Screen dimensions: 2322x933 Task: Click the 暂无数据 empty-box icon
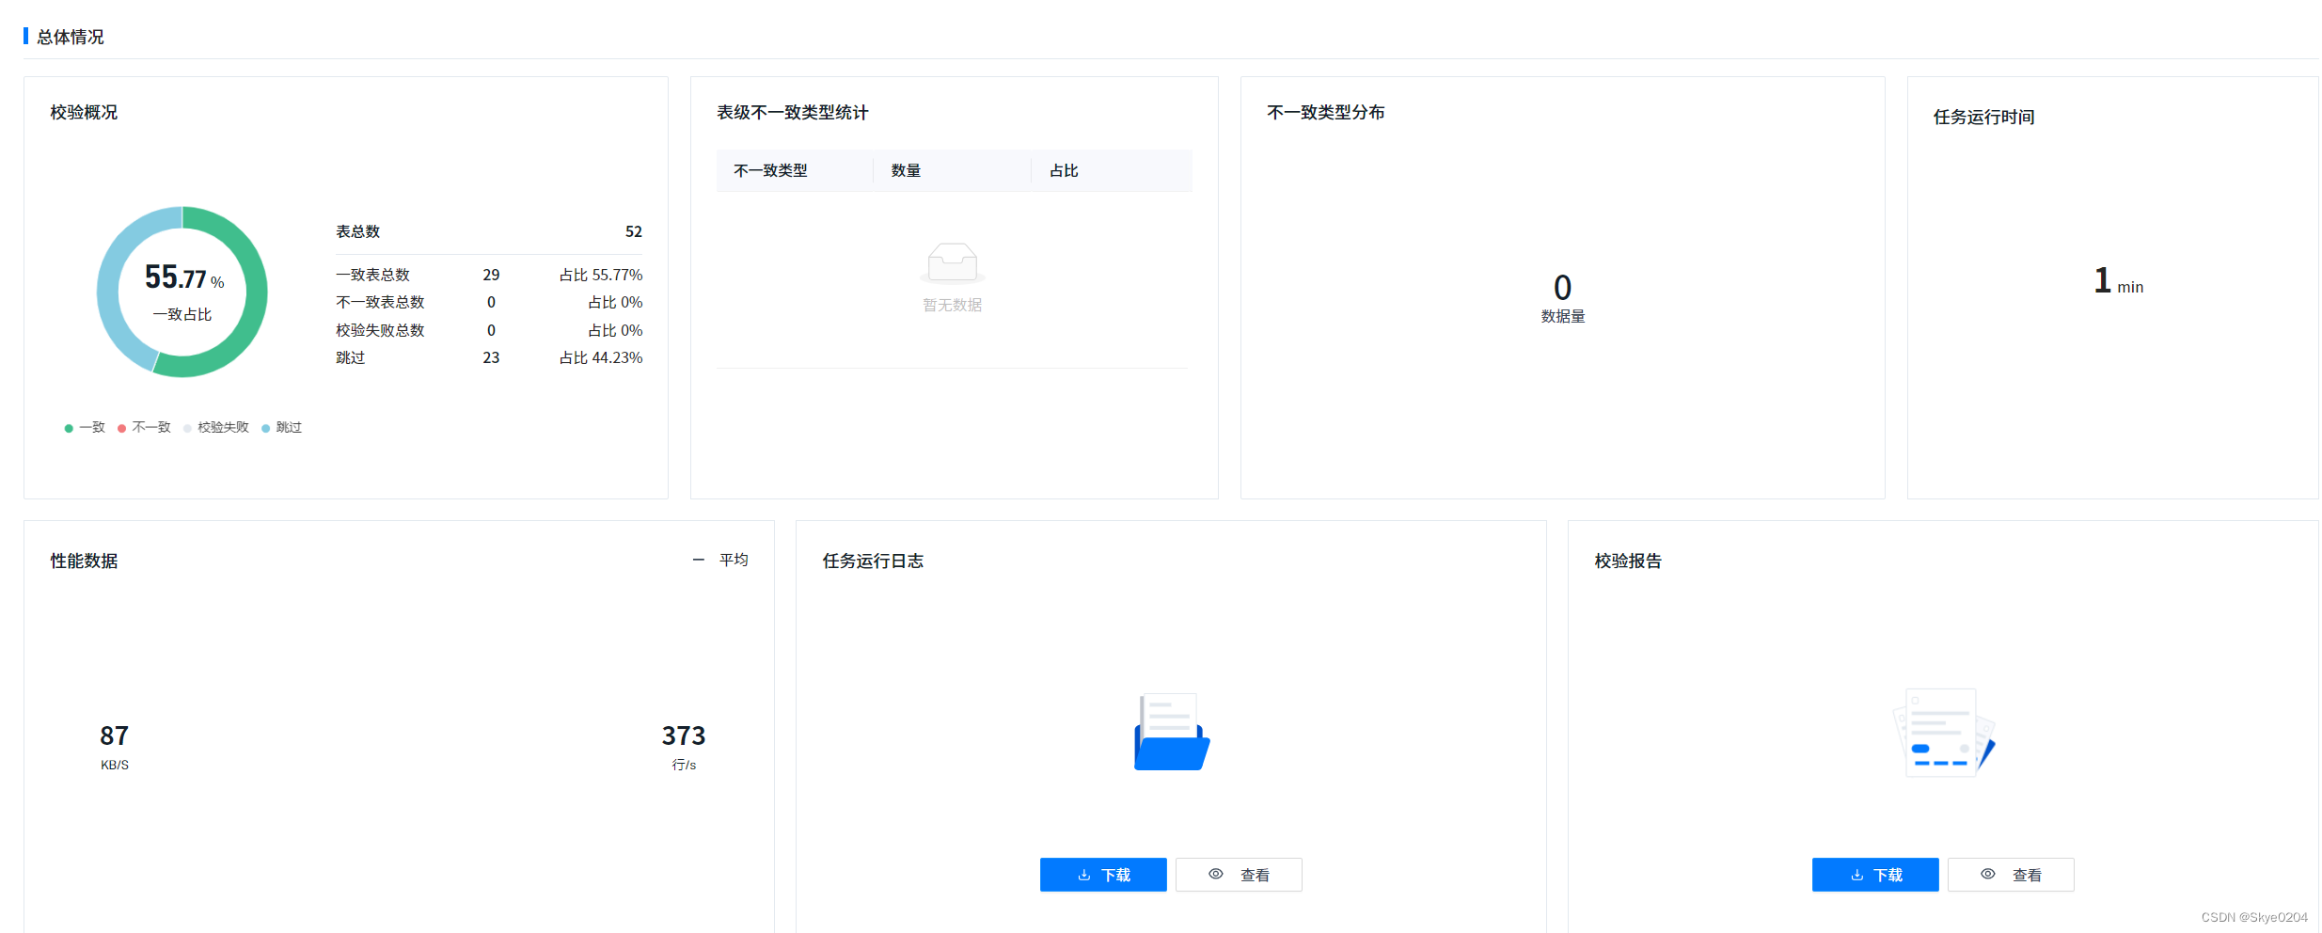click(952, 262)
